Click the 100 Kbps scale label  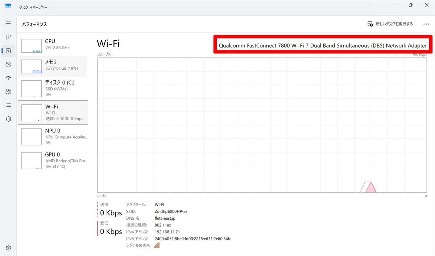pos(419,54)
